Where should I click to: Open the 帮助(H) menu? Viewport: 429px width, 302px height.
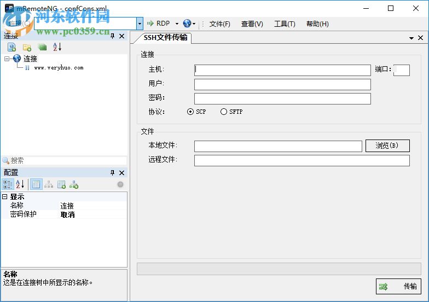[x=317, y=24]
